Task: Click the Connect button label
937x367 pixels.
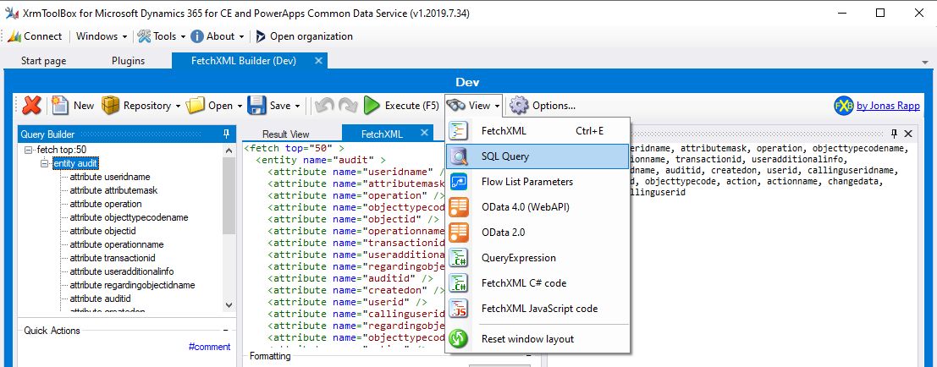Action: click(42, 36)
